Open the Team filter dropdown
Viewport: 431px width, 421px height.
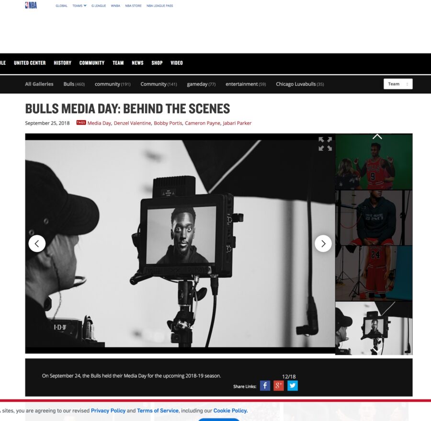coord(397,84)
